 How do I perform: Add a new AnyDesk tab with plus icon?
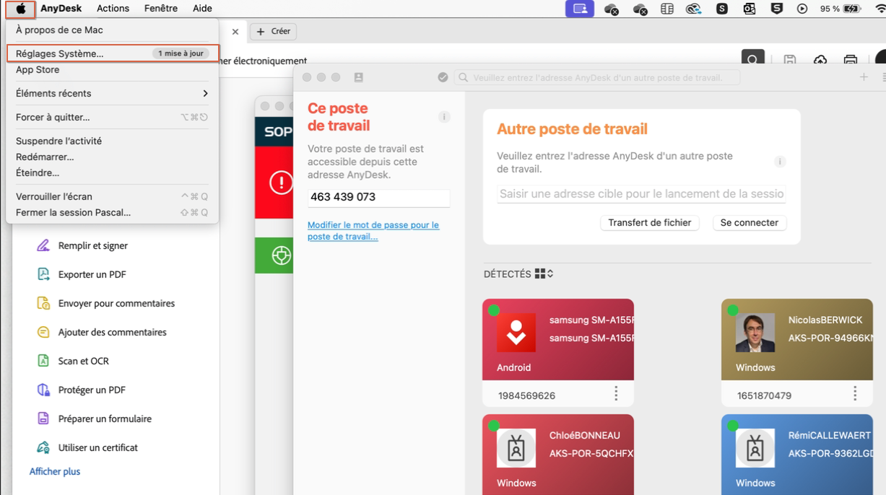864,77
